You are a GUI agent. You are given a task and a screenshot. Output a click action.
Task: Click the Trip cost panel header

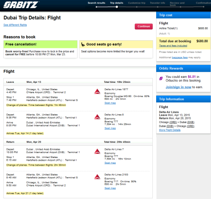183,15
